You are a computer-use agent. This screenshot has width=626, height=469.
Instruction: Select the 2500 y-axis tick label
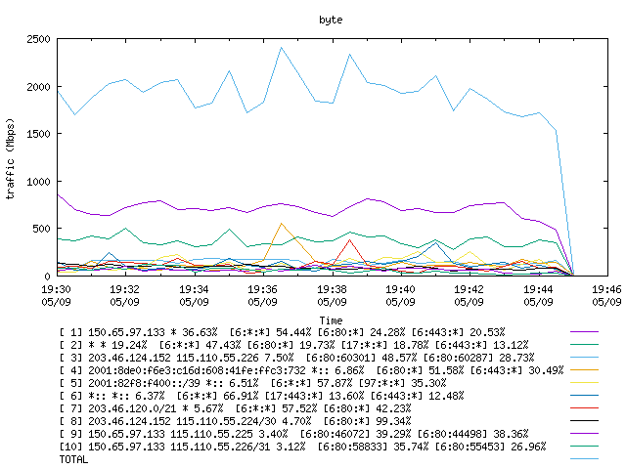39,39
